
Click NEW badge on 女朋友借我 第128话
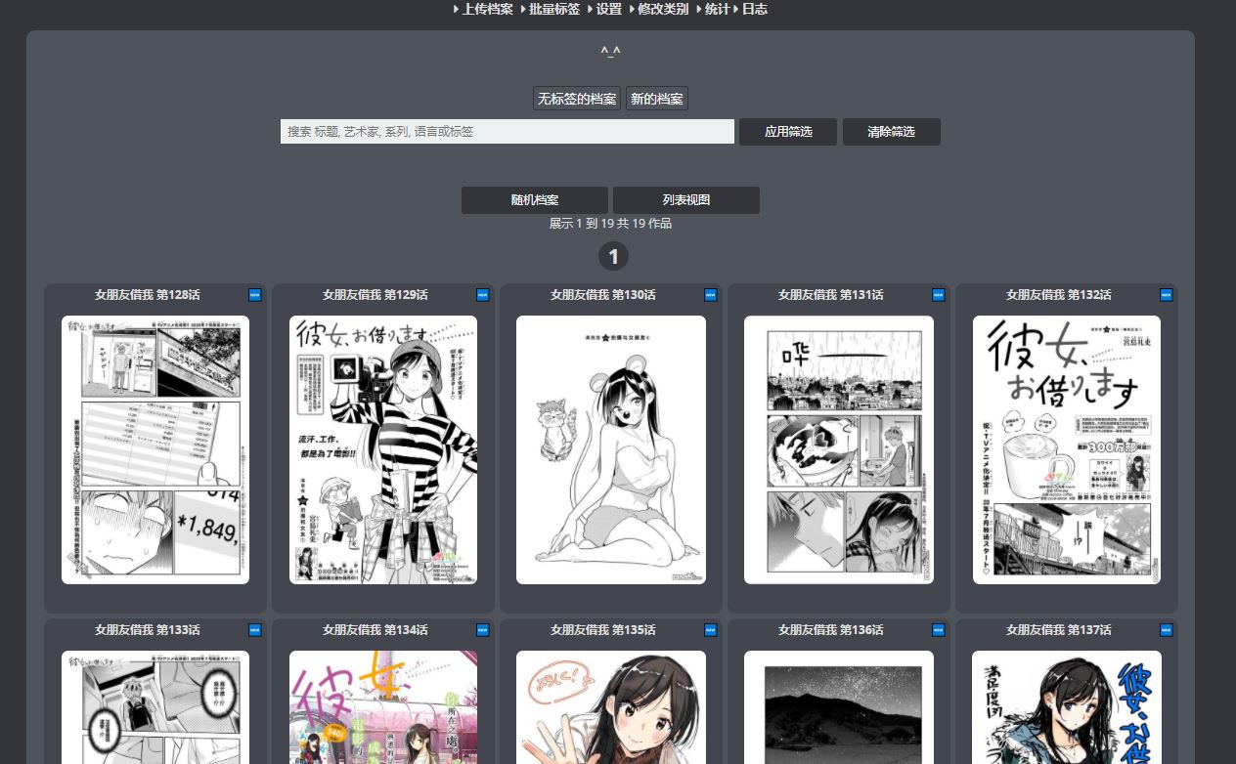coord(255,295)
